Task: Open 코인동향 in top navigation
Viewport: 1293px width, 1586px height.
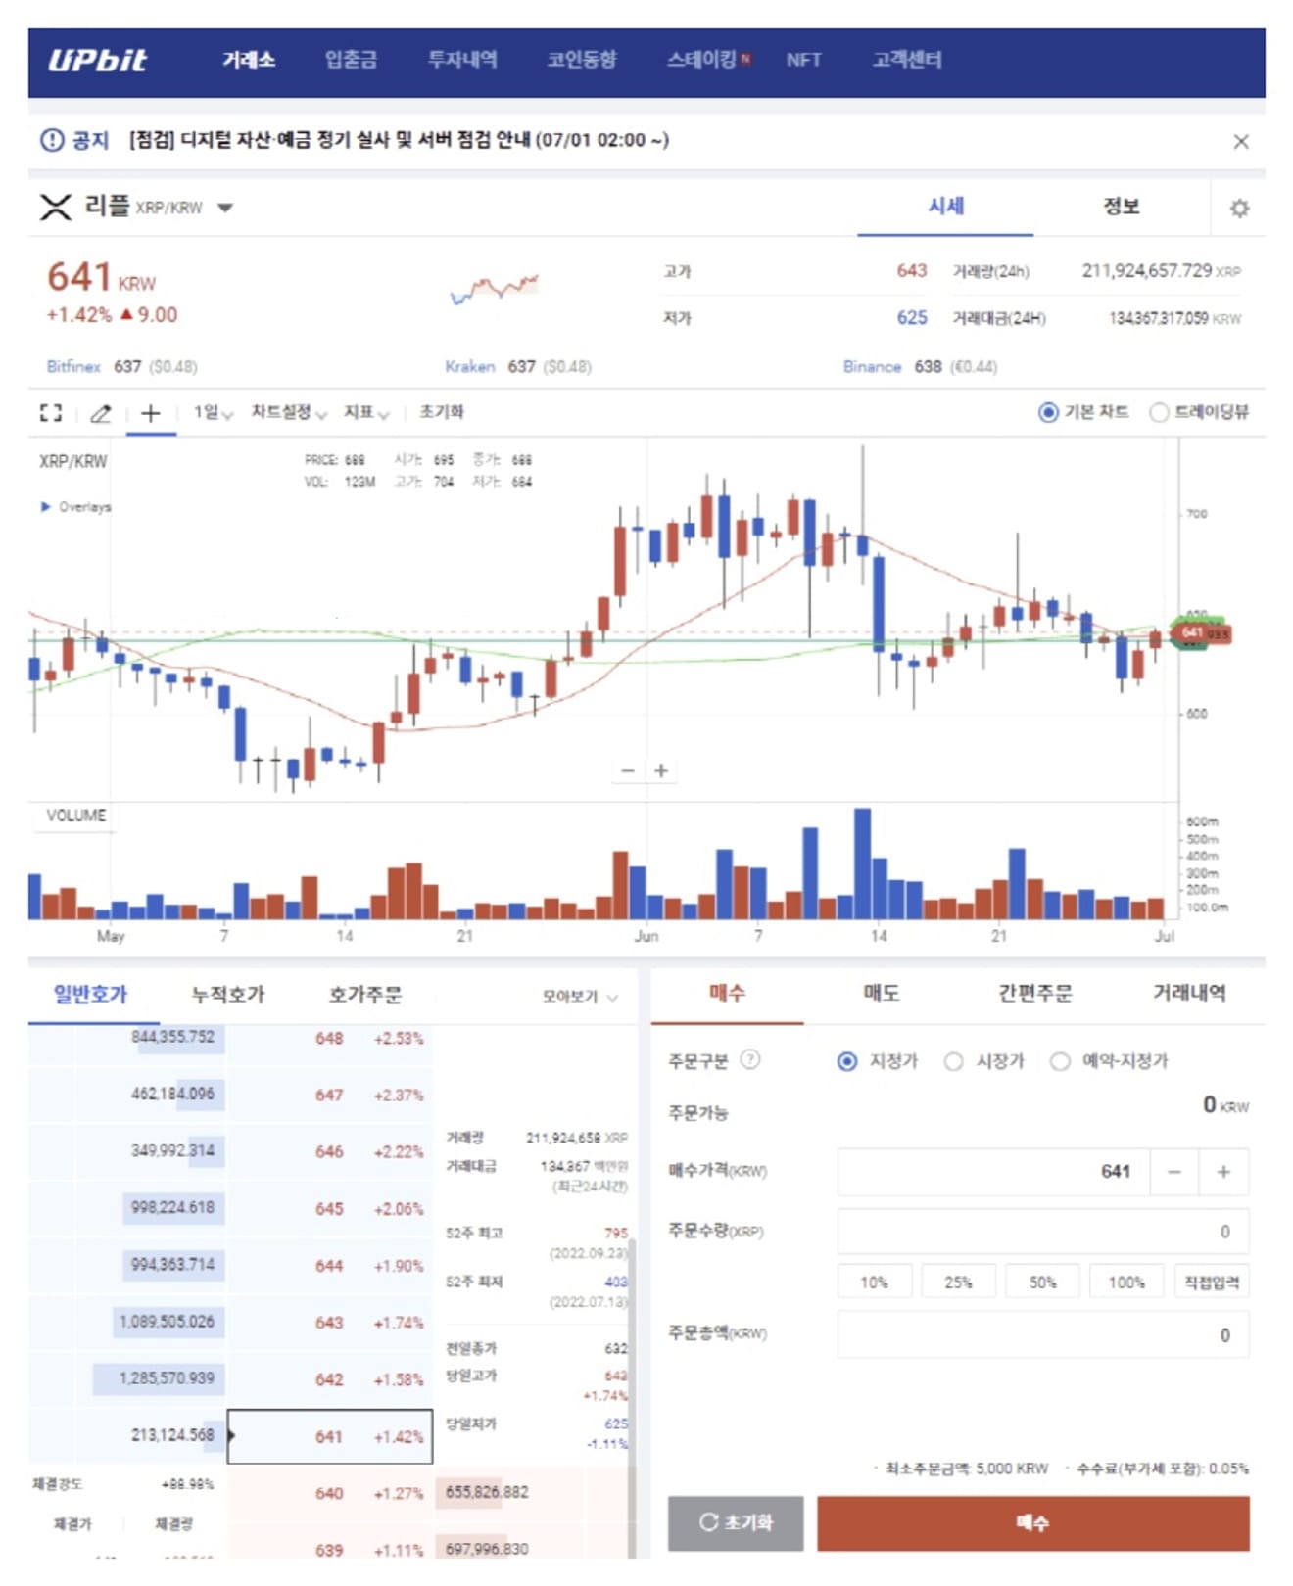Action: 582,60
